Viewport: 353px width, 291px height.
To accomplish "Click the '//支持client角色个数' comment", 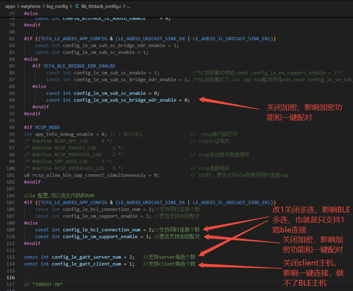I will (x=169, y=264).
